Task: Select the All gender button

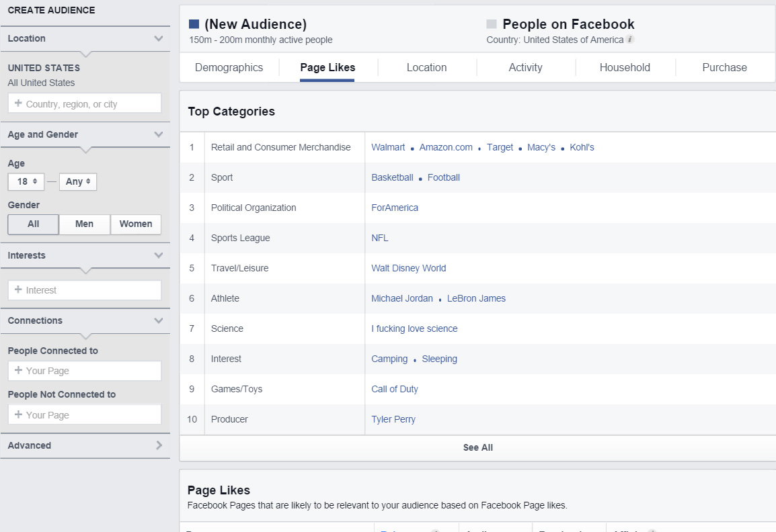Action: pos(33,224)
